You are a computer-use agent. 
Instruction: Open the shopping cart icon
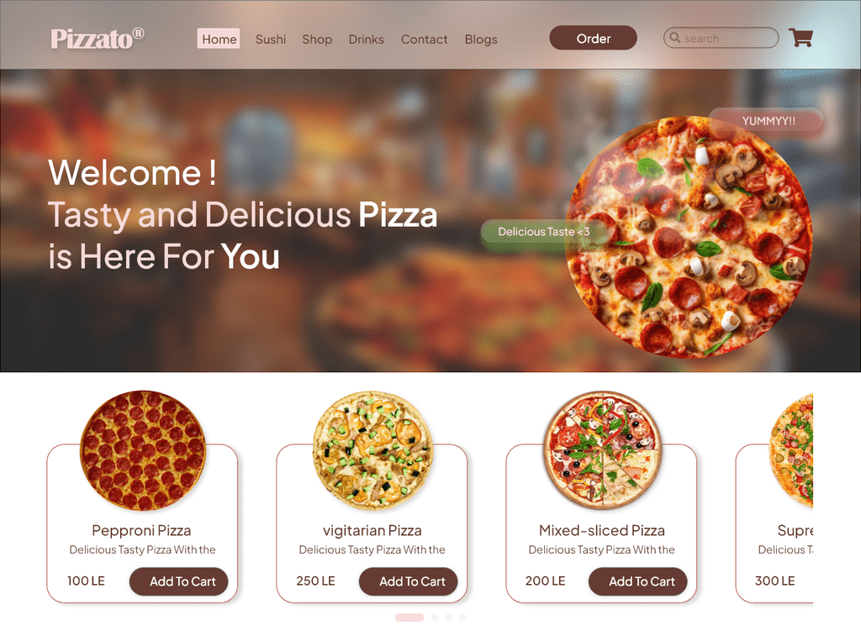pyautogui.click(x=800, y=37)
